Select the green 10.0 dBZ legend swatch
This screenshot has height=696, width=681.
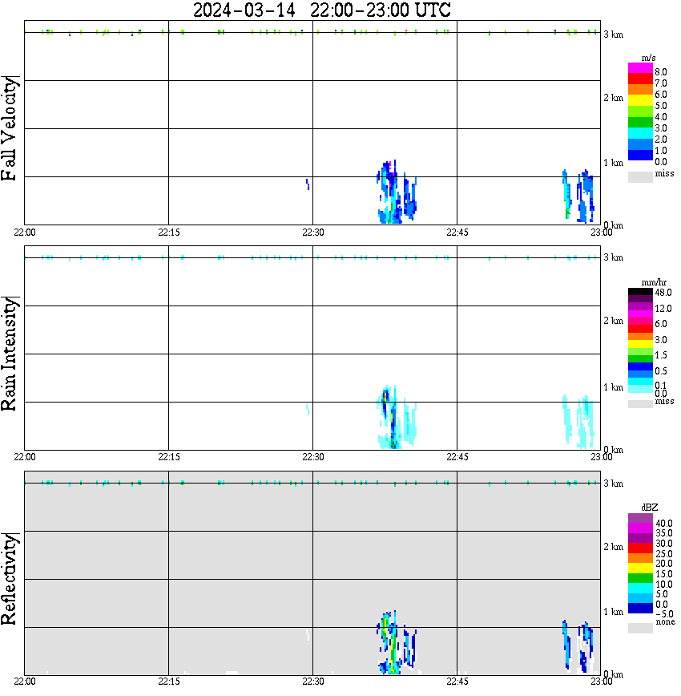click(640, 578)
